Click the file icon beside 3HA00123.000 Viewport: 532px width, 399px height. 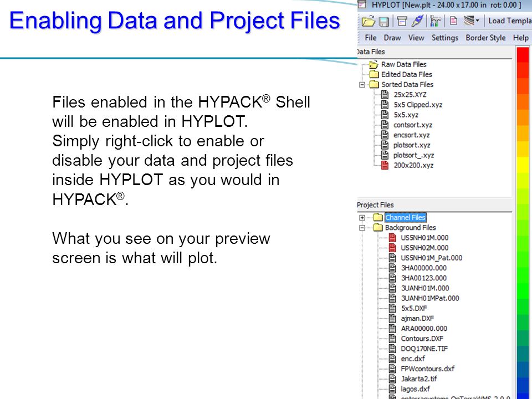coord(392,278)
